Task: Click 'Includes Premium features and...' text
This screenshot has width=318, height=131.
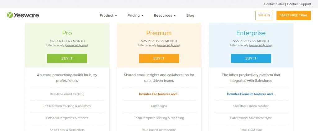Action: (251, 94)
